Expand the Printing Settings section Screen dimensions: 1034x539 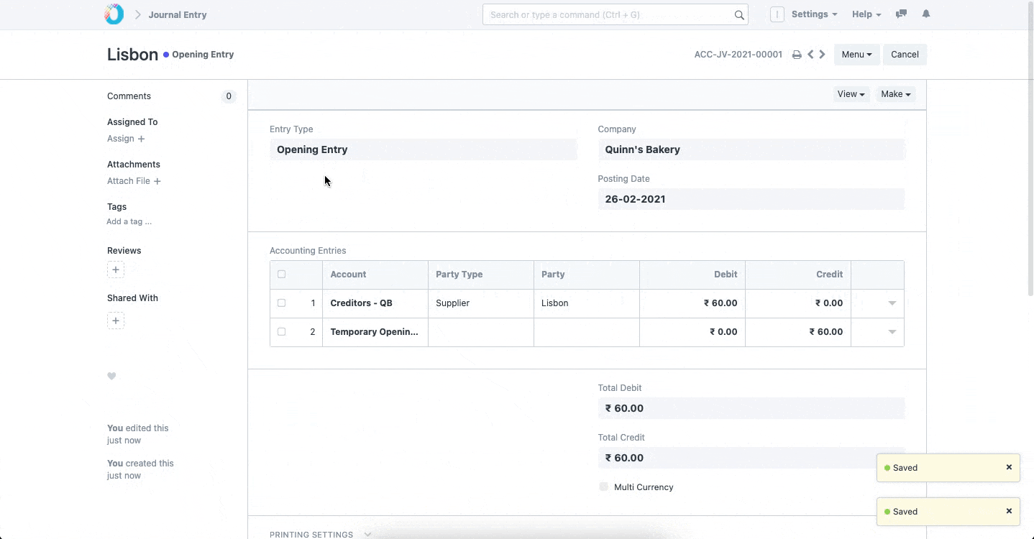[320, 535]
